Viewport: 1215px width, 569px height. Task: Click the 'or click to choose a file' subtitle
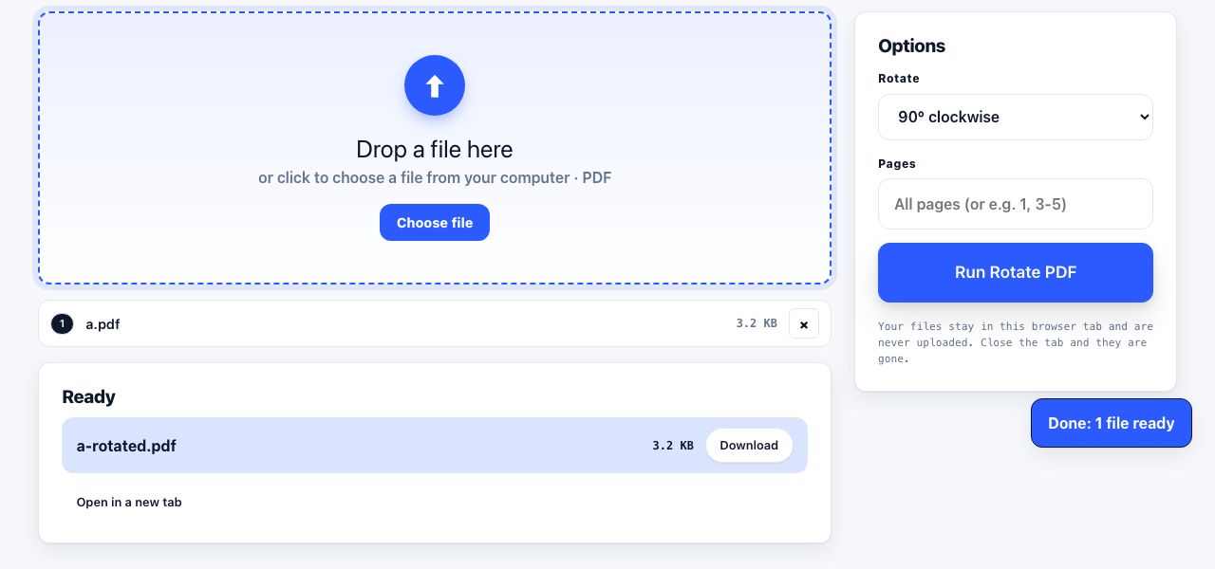[x=435, y=177]
